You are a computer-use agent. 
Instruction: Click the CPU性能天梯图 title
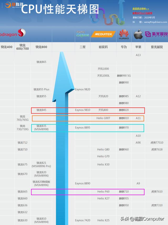60,9
